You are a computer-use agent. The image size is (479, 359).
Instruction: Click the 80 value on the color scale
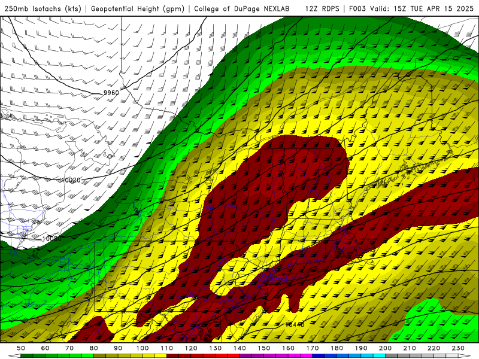pos(94,348)
